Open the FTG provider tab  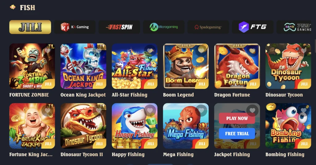pyautogui.click(x=253, y=27)
